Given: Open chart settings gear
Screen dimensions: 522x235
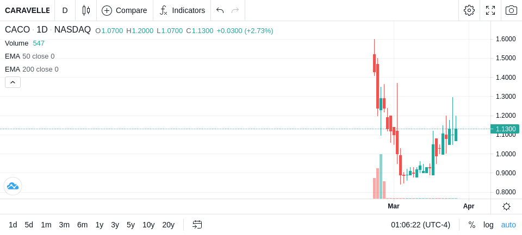Looking at the screenshot, I should click(469, 10).
